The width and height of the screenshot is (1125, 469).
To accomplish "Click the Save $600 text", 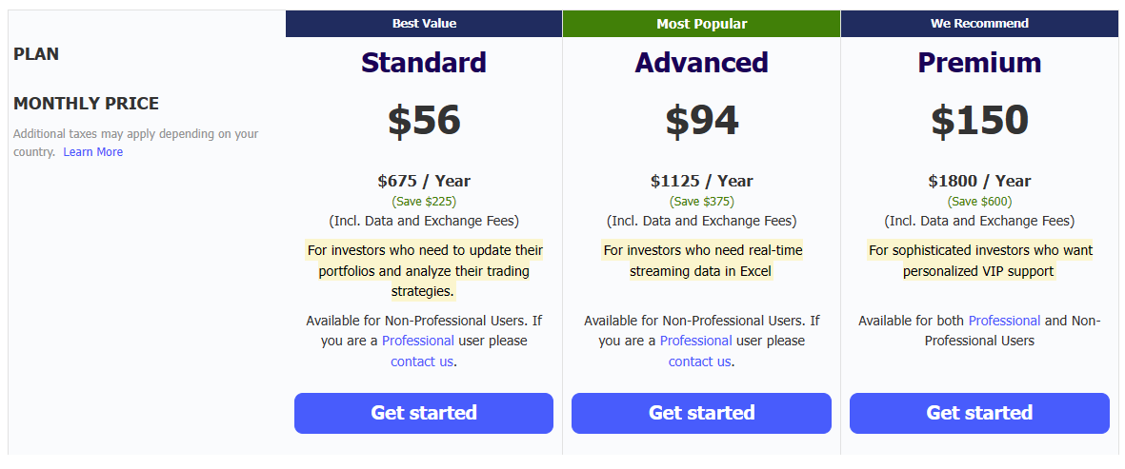I will pos(979,202).
